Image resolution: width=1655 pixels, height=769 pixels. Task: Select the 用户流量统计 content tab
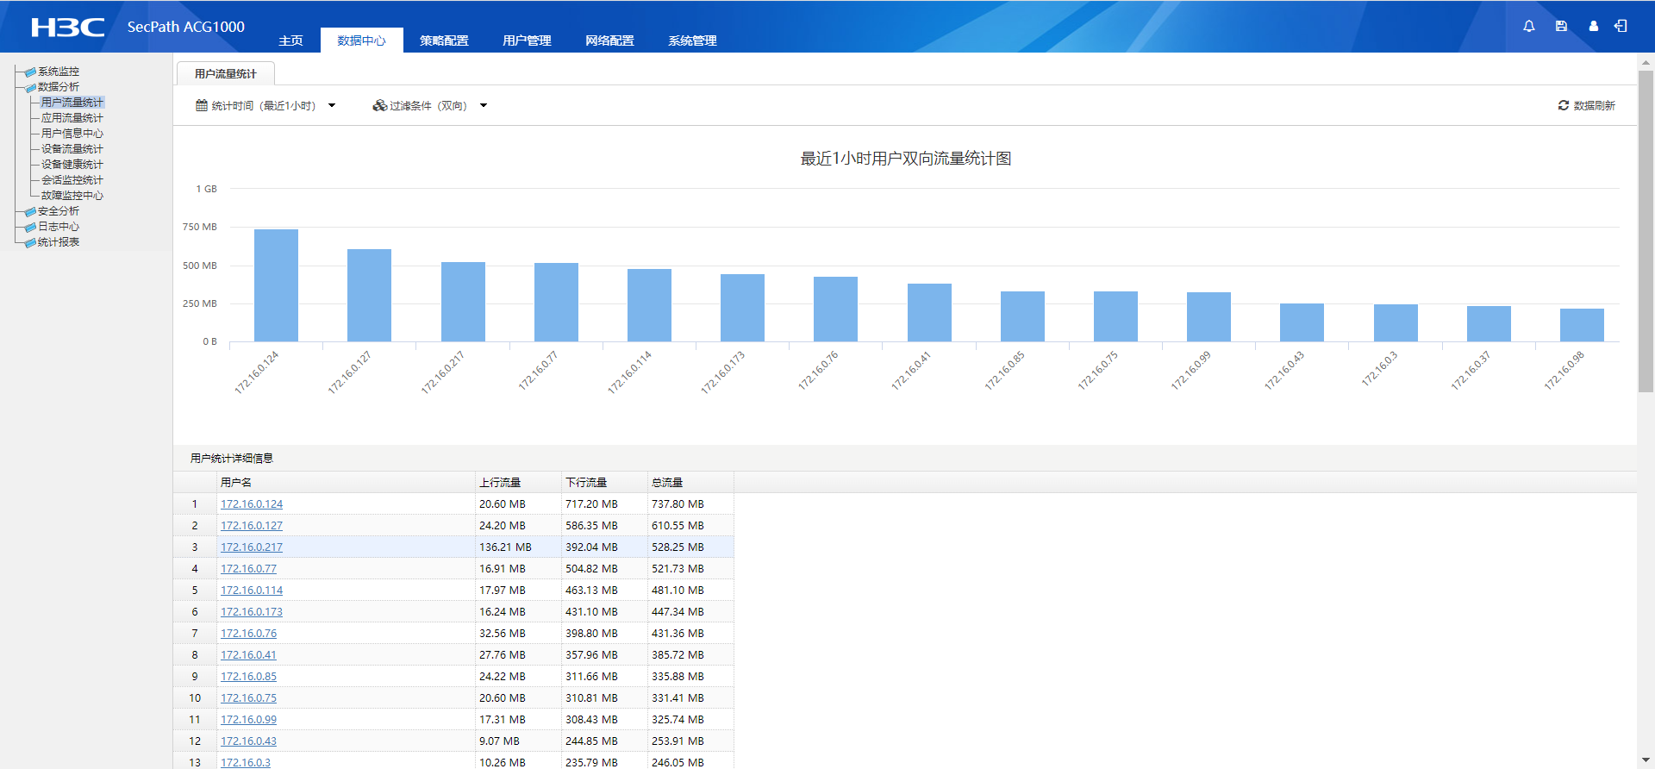225,74
